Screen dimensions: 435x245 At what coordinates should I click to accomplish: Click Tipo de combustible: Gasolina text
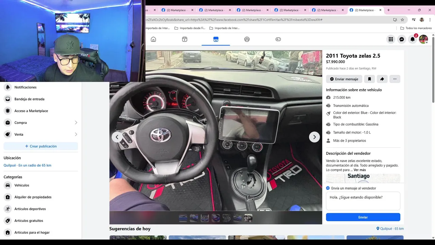click(x=355, y=124)
